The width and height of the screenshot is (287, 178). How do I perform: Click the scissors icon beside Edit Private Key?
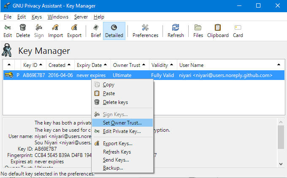click(97, 131)
